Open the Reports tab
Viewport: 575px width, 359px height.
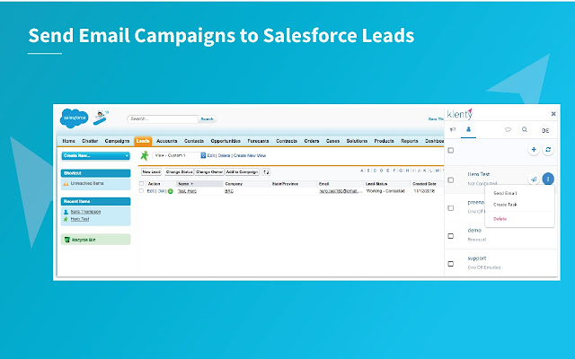(x=410, y=141)
